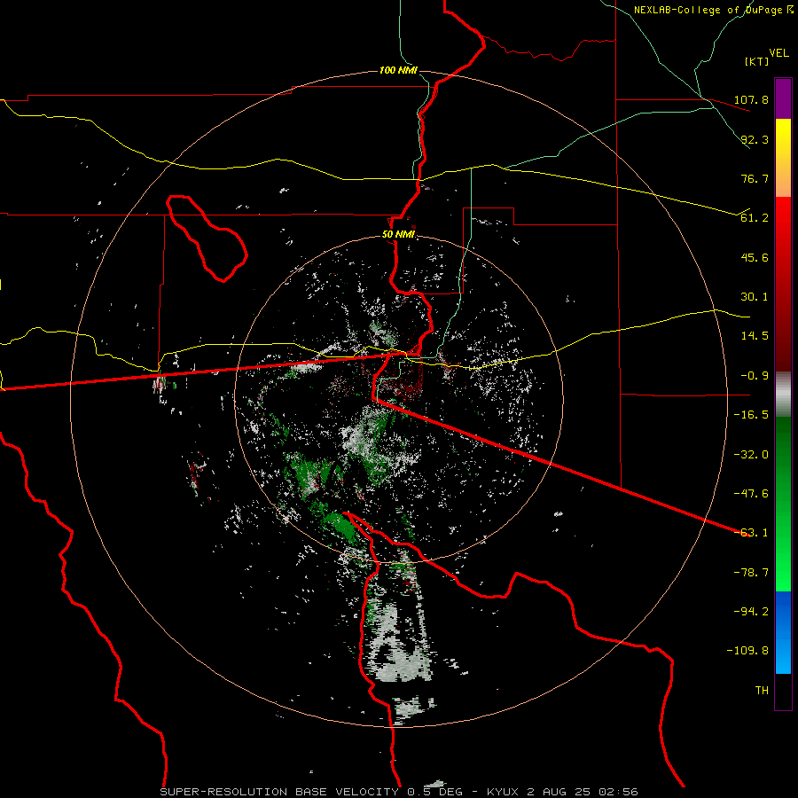Click the 61.2 velocity scale value

pyautogui.click(x=755, y=218)
